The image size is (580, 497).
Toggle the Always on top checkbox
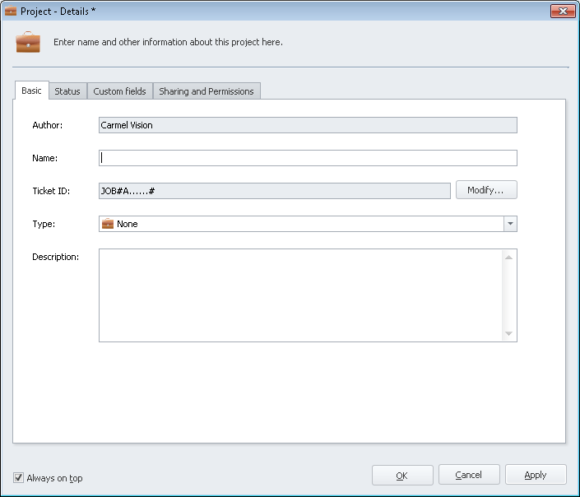(x=19, y=478)
